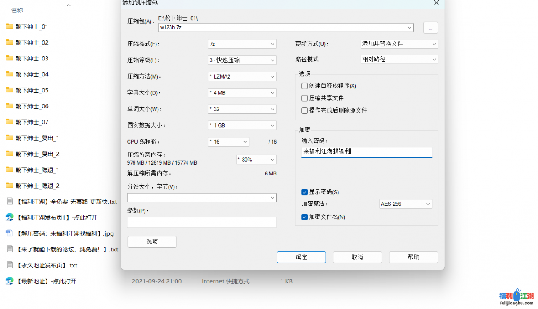
Task: Click the 靴下绅士_01 folder icon
Action: (x=10, y=26)
